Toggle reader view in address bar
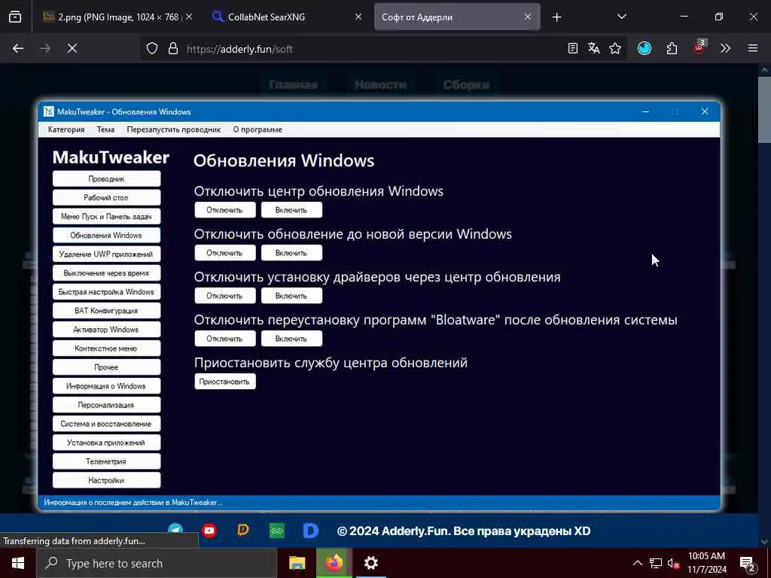The image size is (771, 578). point(572,49)
